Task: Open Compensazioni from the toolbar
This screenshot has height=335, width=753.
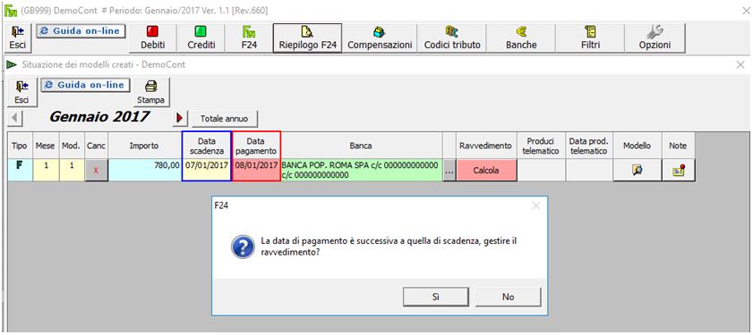Action: [x=380, y=38]
